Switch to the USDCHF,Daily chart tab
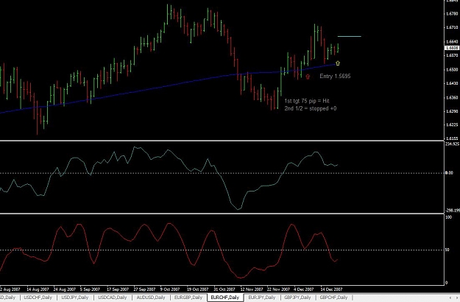 tap(38, 298)
